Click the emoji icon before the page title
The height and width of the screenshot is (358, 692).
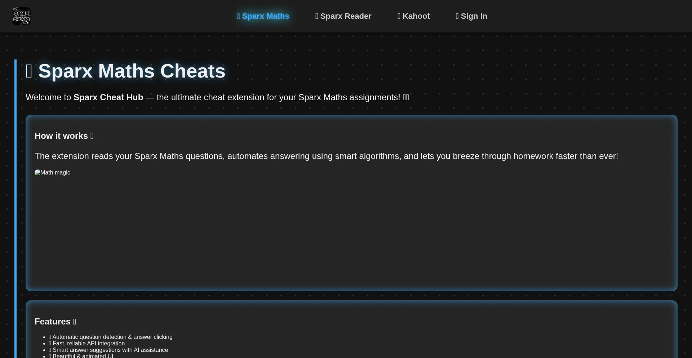29,71
